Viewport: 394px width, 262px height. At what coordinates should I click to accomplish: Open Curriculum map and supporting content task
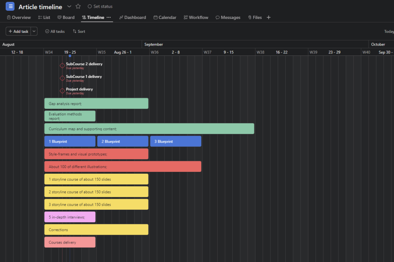149,129
